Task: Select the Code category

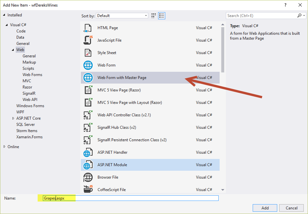Action: pos(21,31)
